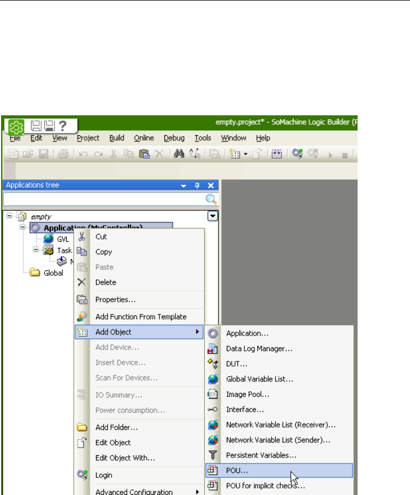Click the Copy toolbar icon
This screenshot has height=495, width=410.
tap(129, 154)
